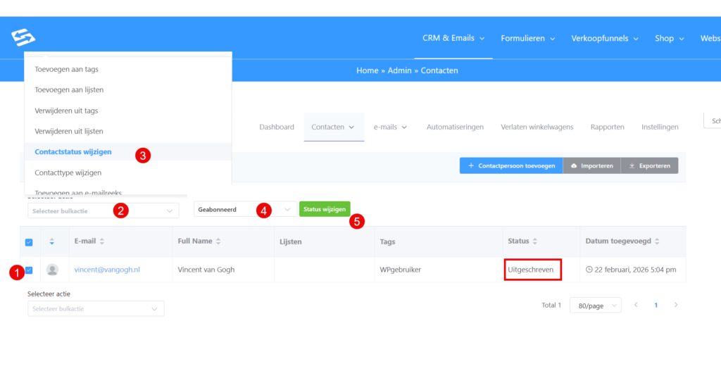Switch to the Automatiseringen tab
The width and height of the screenshot is (721, 383).
tap(455, 127)
